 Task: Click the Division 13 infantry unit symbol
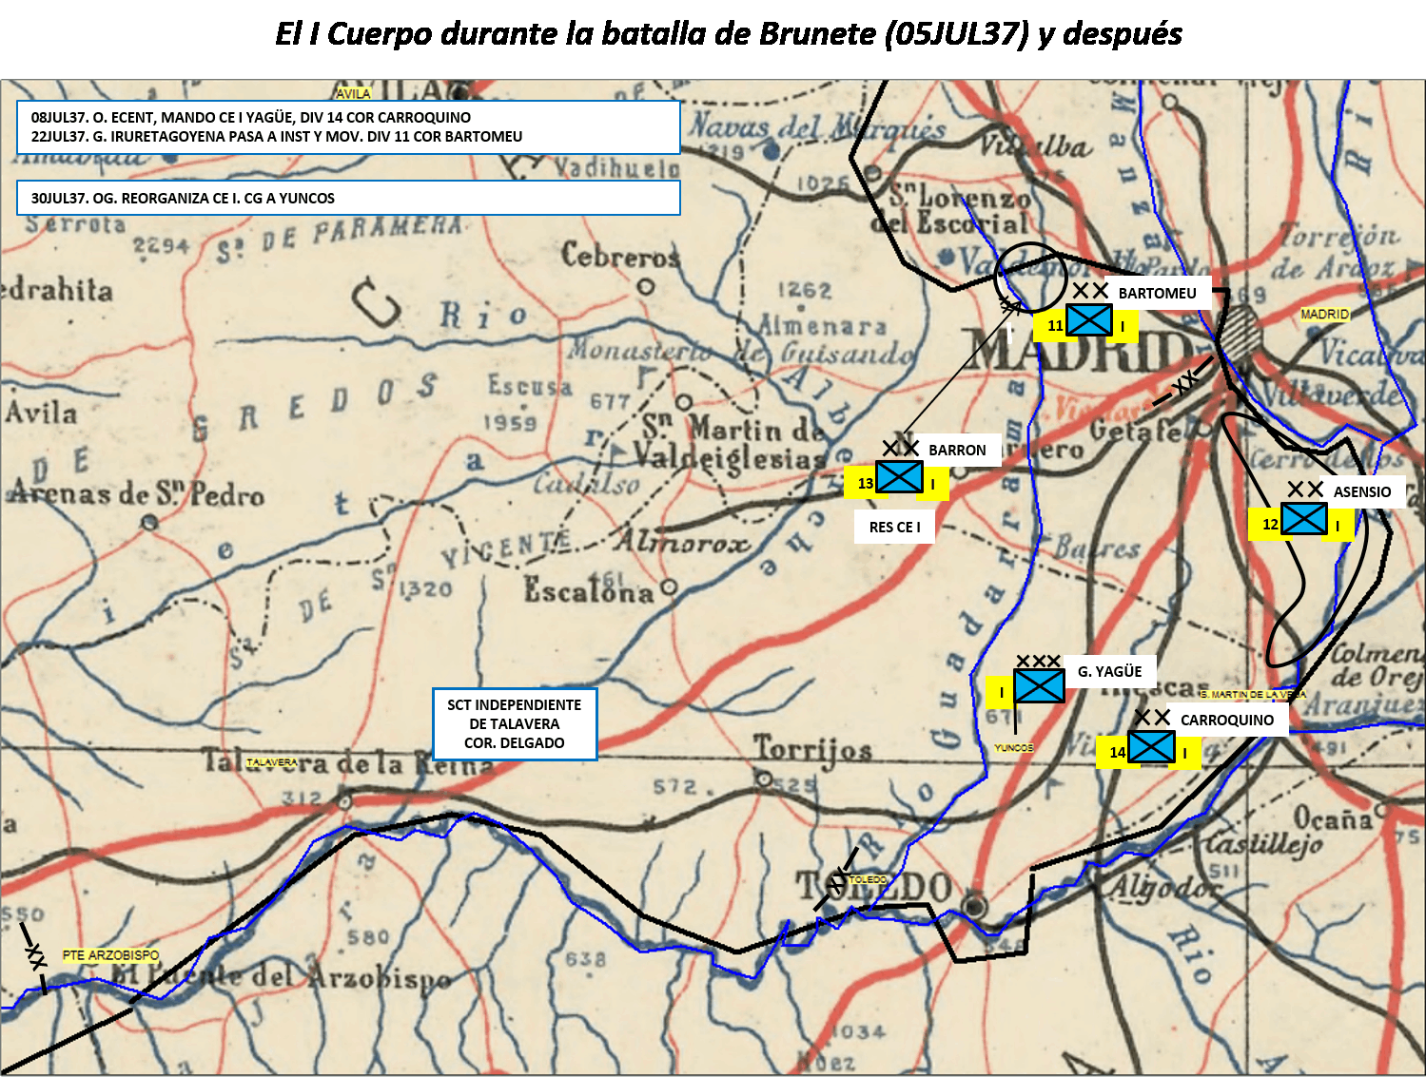point(899,477)
